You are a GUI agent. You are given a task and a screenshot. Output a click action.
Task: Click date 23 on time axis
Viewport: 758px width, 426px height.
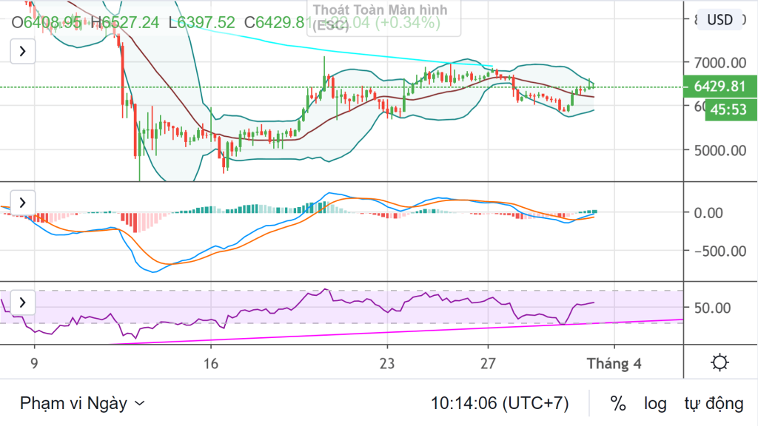387,364
